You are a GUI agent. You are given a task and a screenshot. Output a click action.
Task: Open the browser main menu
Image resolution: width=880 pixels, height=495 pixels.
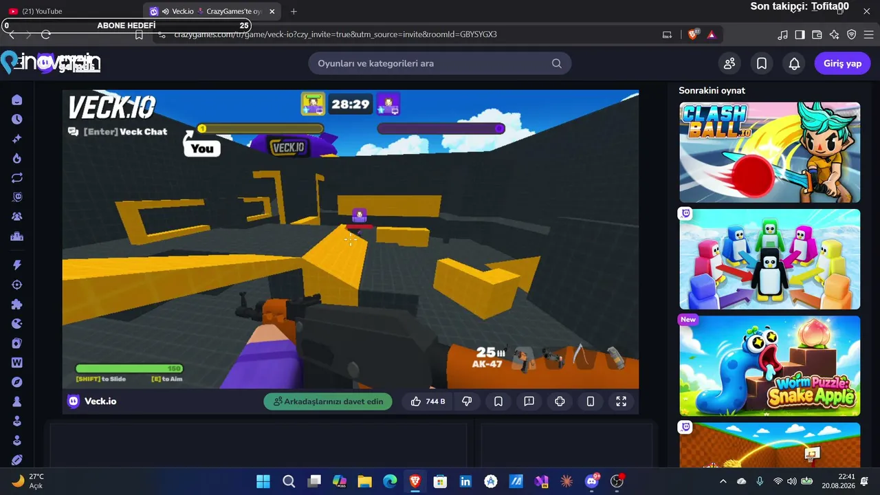[868, 34]
